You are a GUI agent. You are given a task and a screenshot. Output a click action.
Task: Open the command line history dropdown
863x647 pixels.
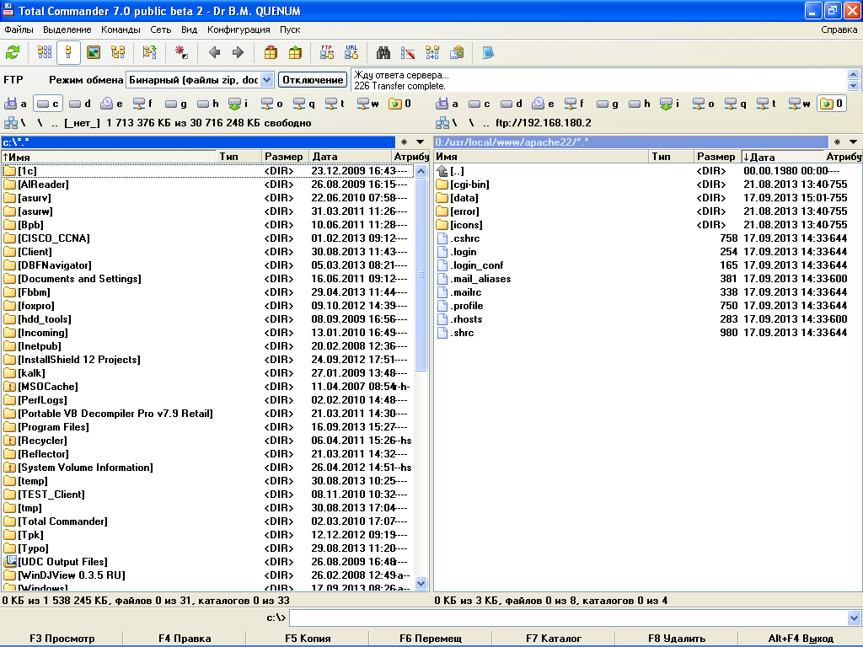(x=854, y=618)
